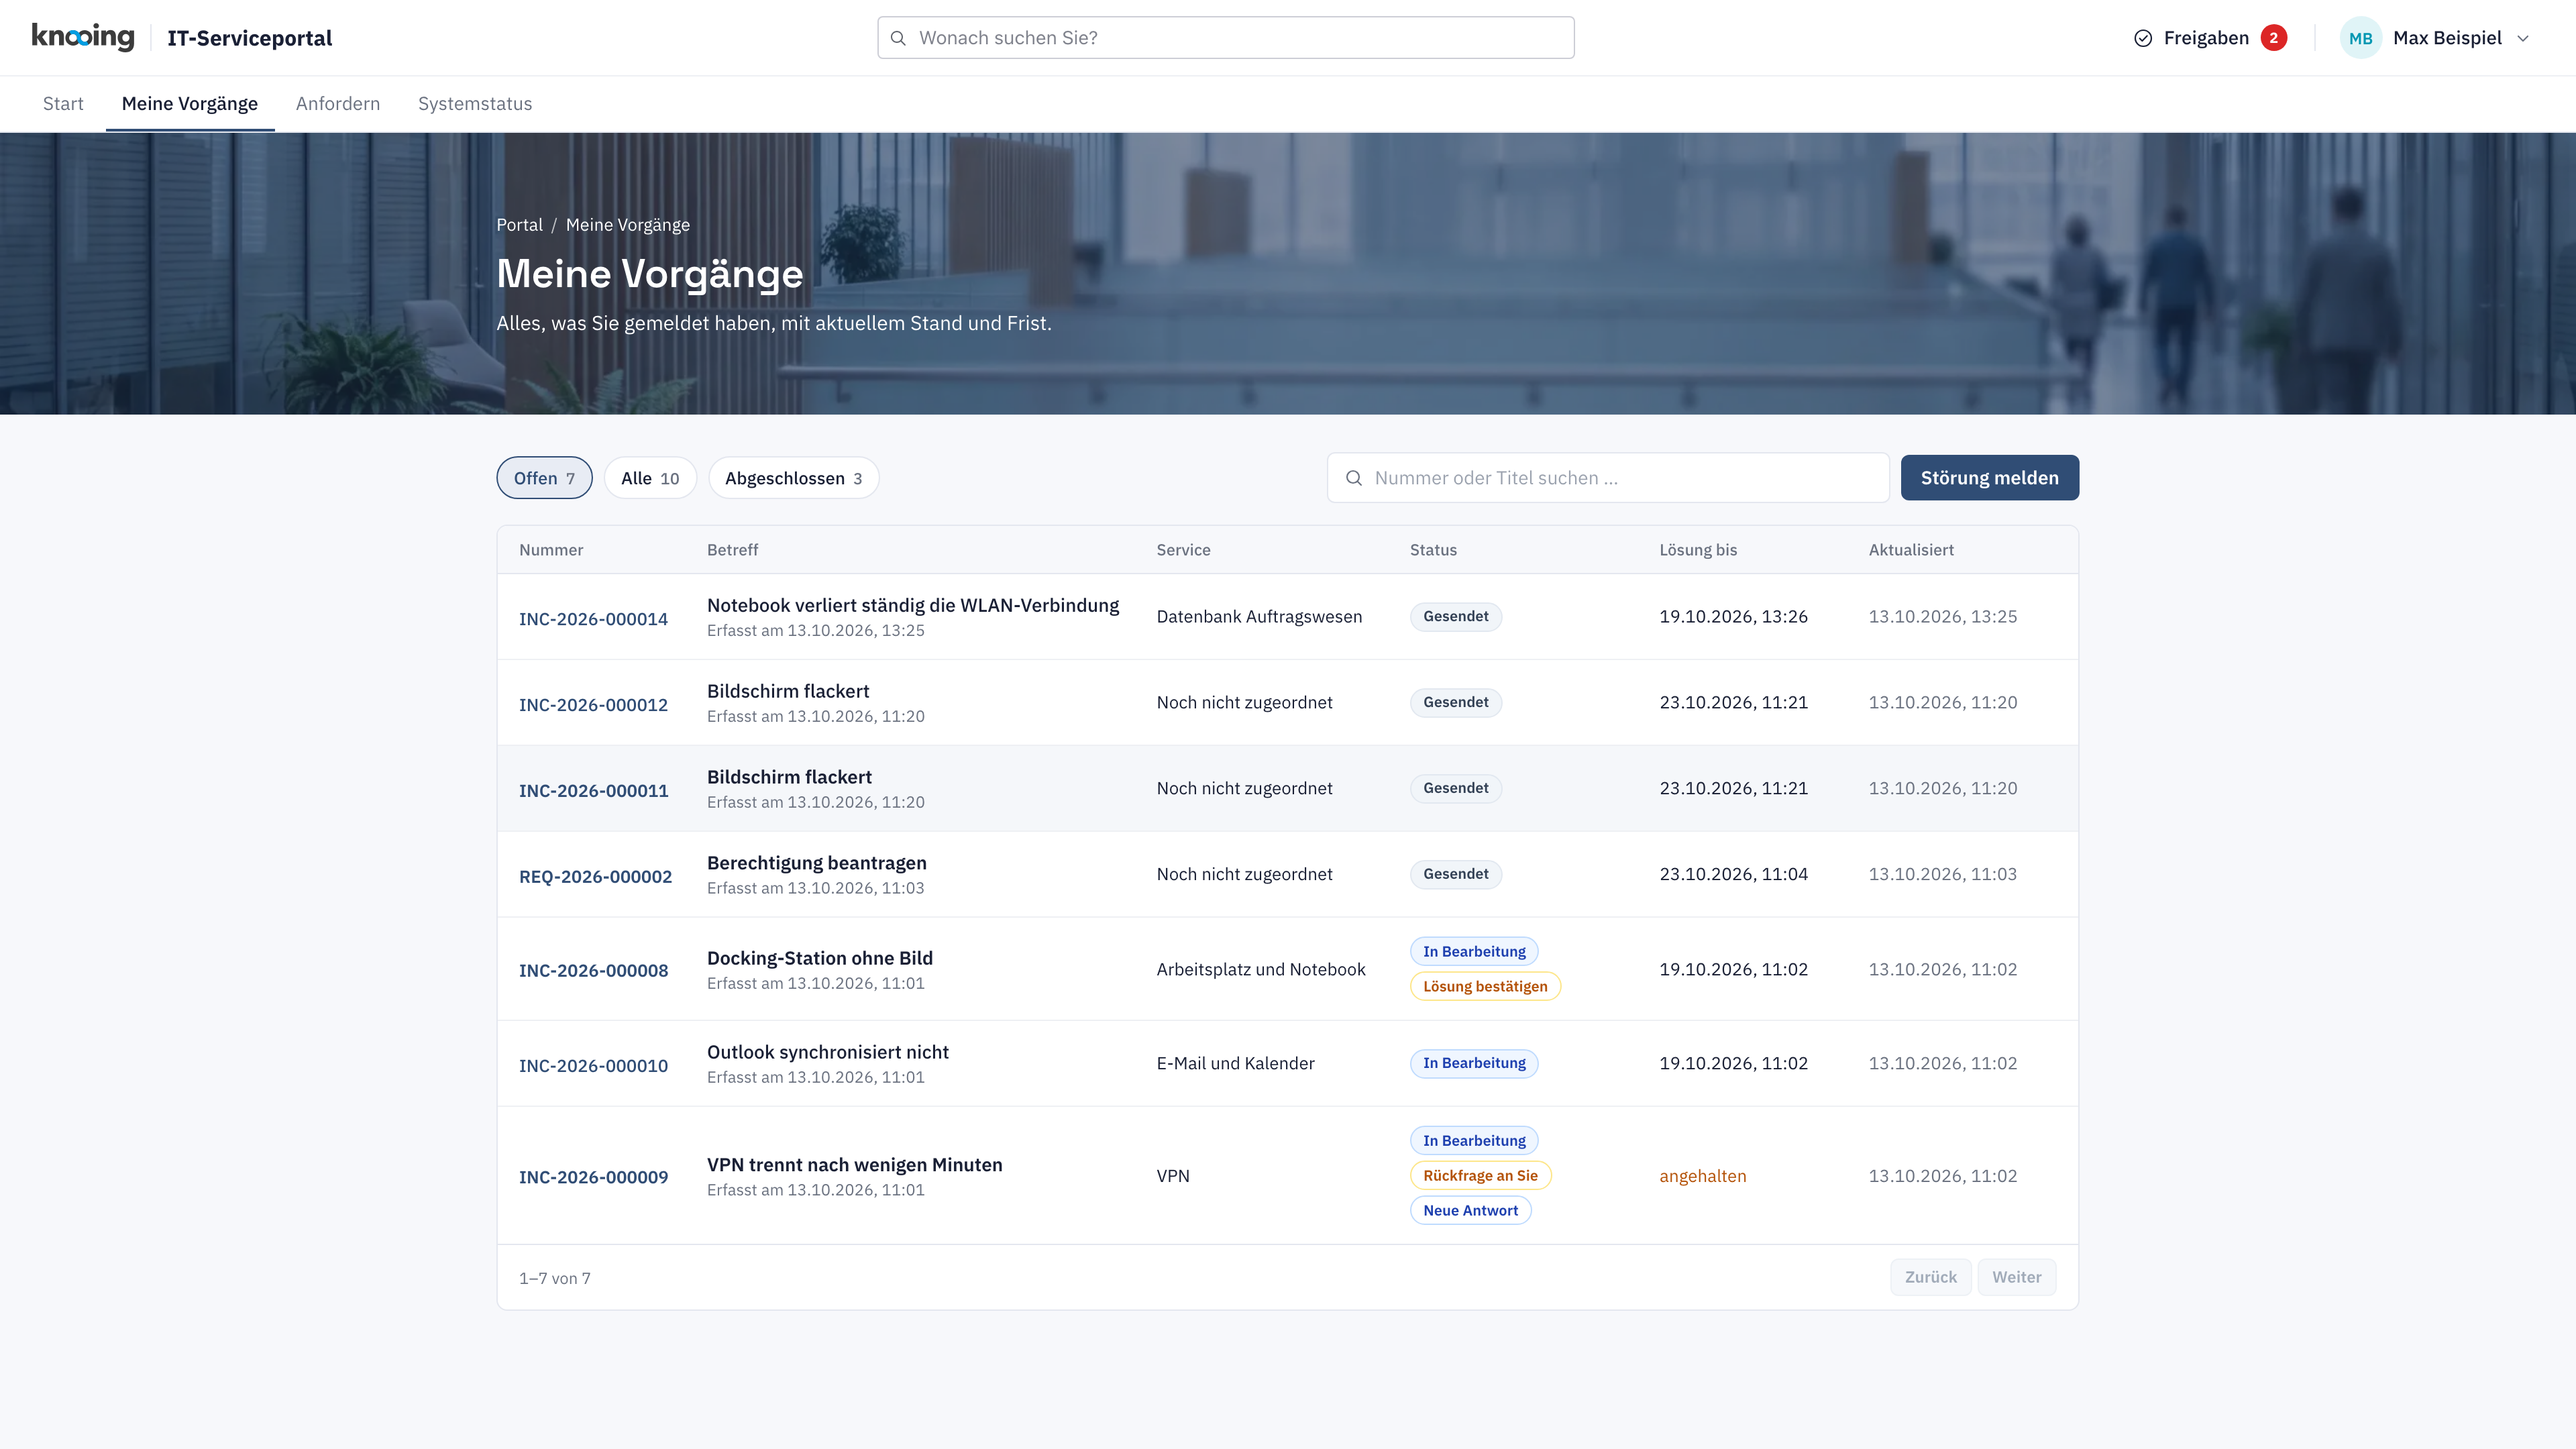Select the Offen 7 filter chip
The image size is (2576, 1449).
point(544,478)
